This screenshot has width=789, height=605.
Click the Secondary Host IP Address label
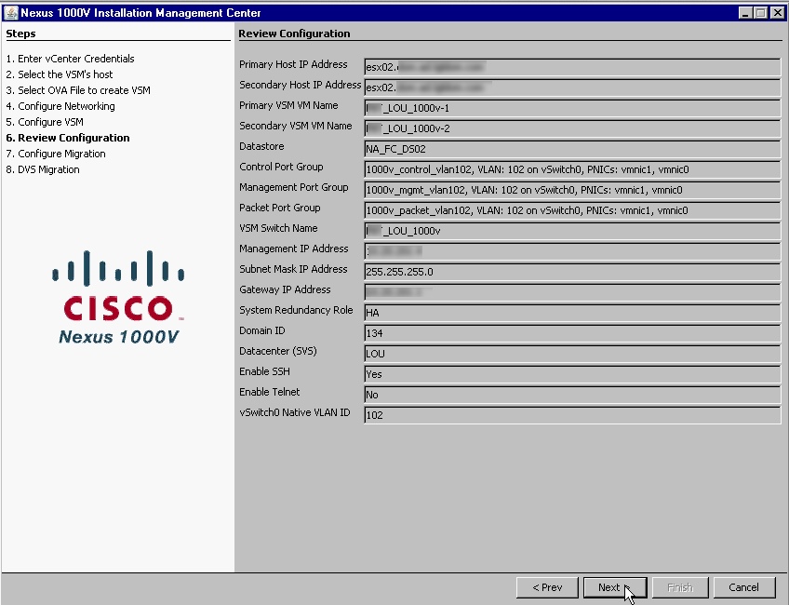(x=301, y=85)
